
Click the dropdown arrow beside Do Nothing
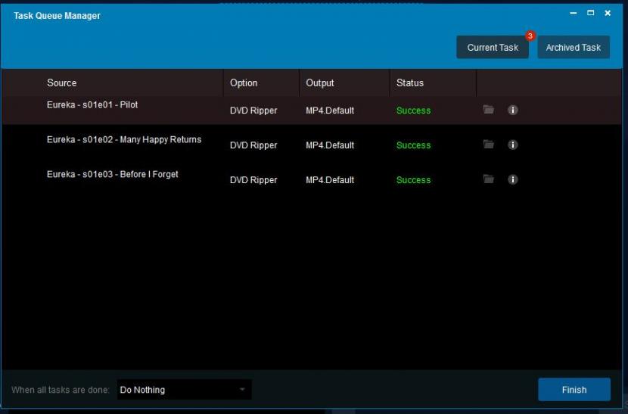point(242,390)
